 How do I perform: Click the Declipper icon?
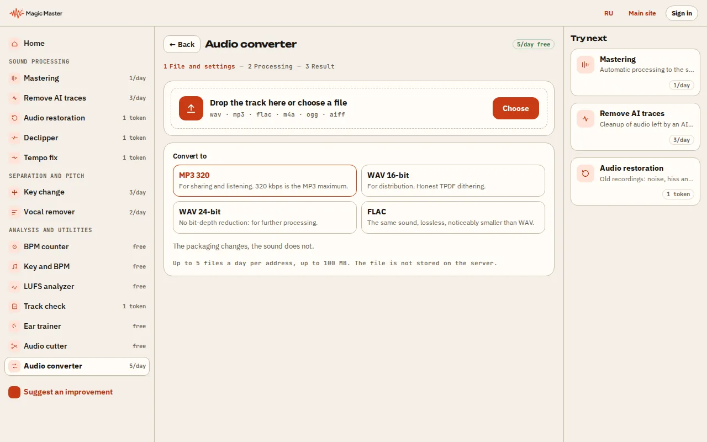(x=14, y=138)
